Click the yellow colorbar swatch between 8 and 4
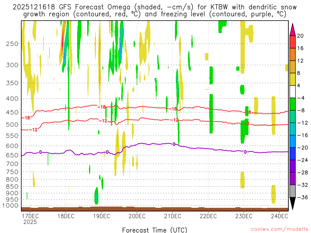This screenshot has width=311, height=233. click(292, 79)
